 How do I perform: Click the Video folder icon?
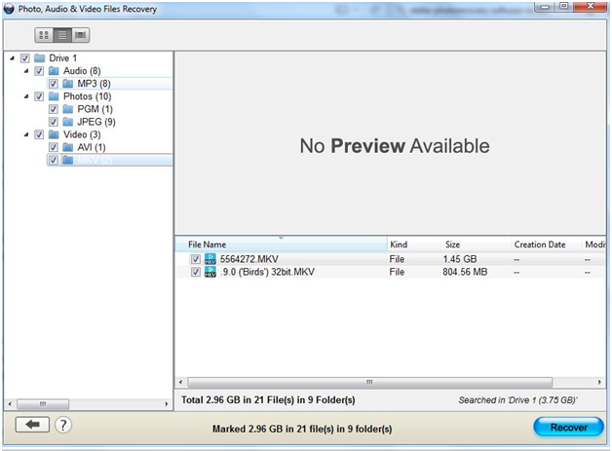tap(54, 134)
